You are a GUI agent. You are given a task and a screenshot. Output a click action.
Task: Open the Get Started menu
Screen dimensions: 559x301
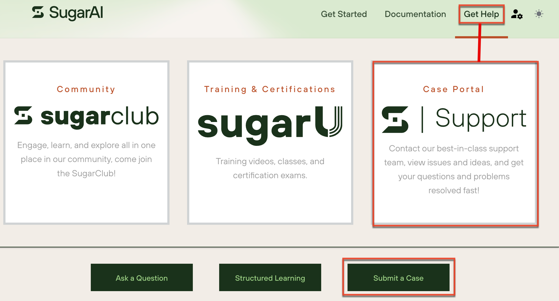344,14
